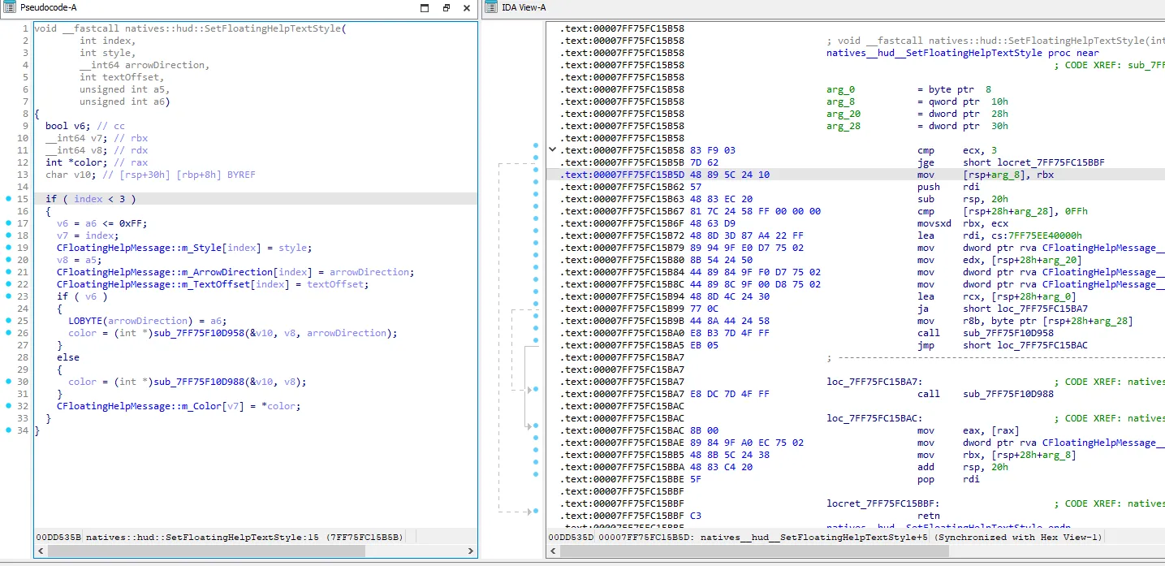Click the Pseudocode-A window icon
Viewport: 1165px width, 566px height.
tap(9, 7)
